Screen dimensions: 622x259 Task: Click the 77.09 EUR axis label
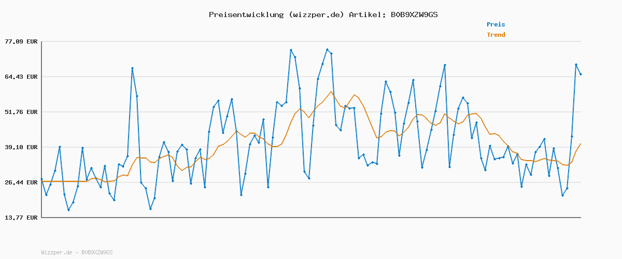pyautogui.click(x=21, y=41)
